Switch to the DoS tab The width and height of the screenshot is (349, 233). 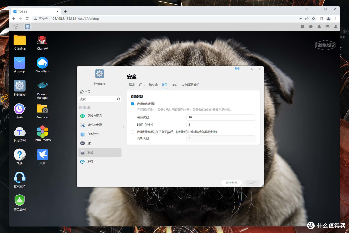[174, 85]
